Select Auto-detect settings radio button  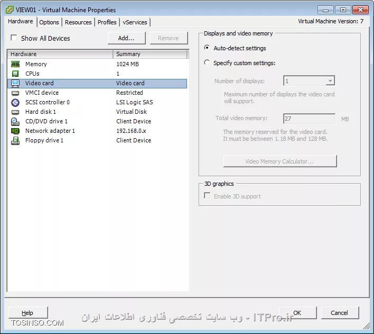tap(207, 48)
